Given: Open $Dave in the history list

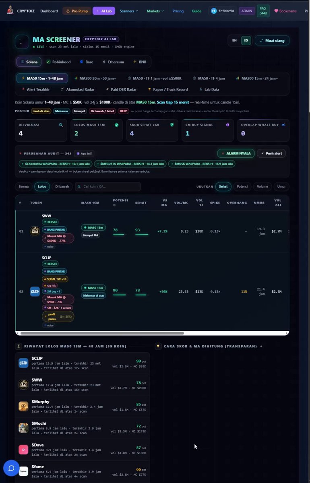Looking at the screenshot, I should point(83,450).
